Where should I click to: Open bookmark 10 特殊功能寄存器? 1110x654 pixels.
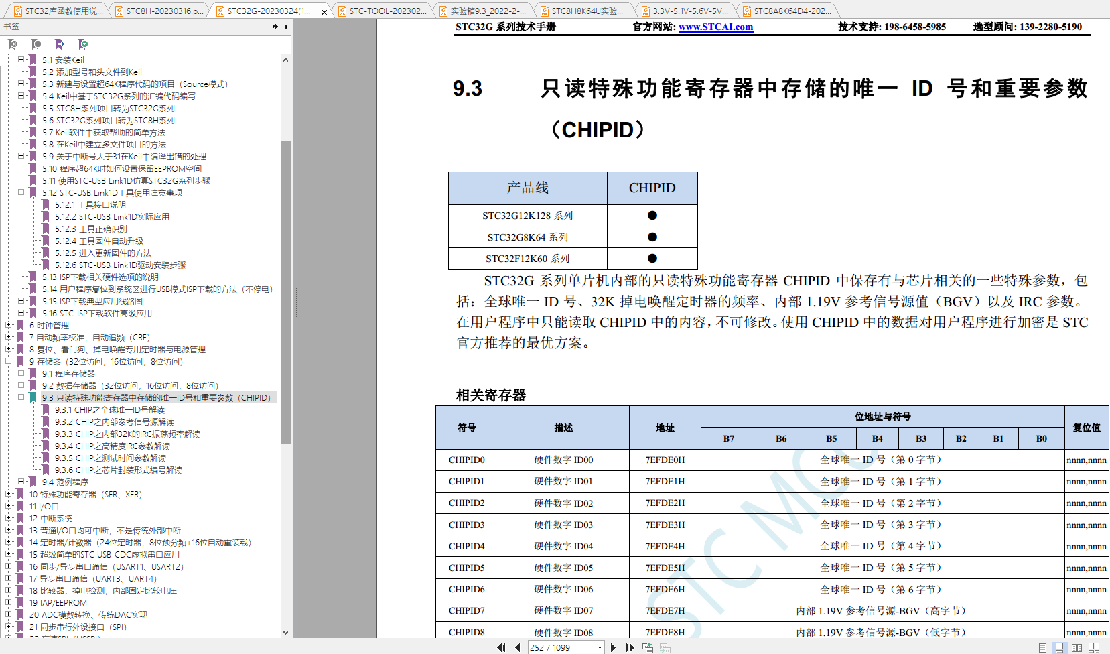coord(86,494)
